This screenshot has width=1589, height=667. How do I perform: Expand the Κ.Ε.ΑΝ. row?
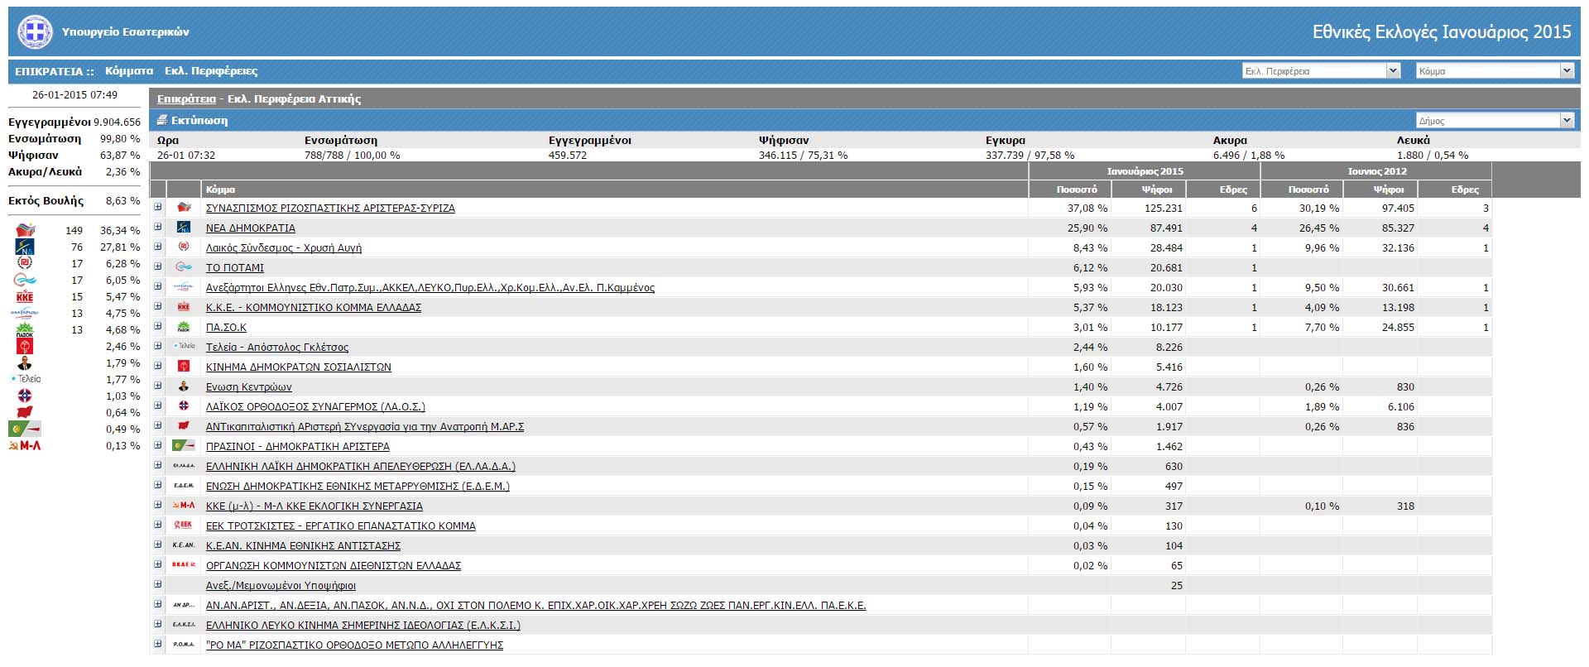(158, 545)
